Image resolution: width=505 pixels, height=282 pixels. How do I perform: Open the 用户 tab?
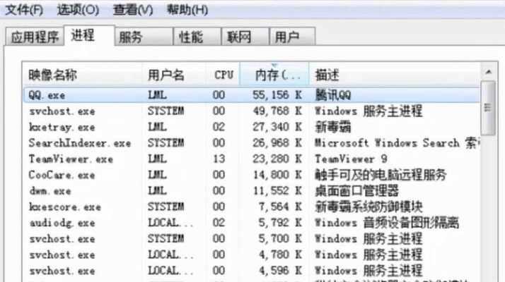292,37
